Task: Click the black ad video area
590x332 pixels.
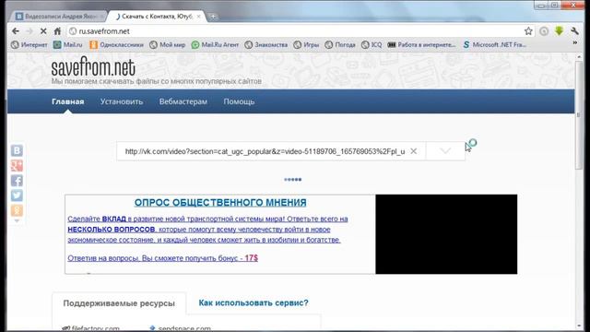Action: [446, 234]
